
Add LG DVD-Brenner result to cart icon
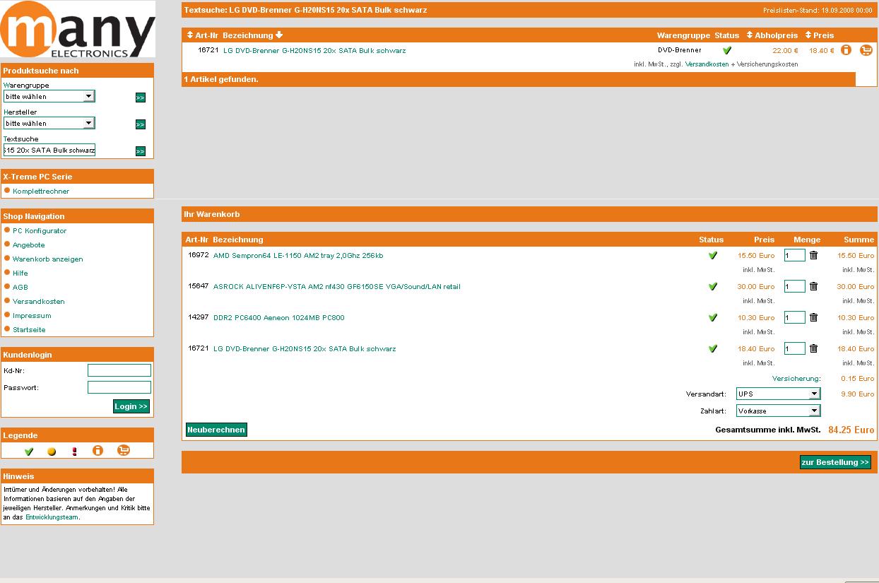(x=866, y=50)
